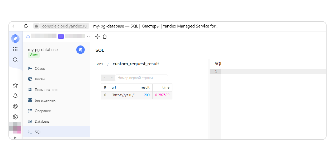Click the database icon next to Базы данных
335x161 pixels.
point(30,100)
